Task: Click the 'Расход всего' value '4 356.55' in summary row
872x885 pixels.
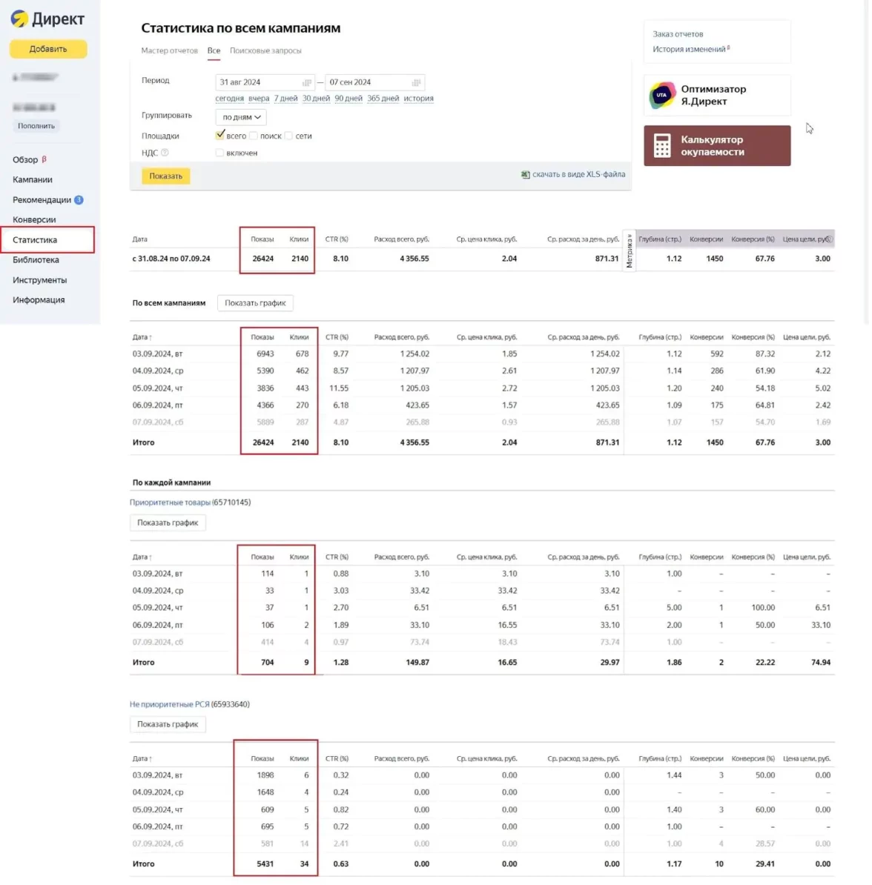Action: 414,259
